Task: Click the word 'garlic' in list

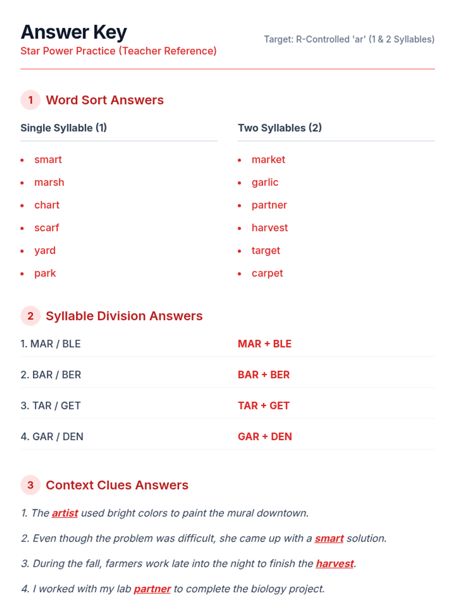Action: (265, 182)
